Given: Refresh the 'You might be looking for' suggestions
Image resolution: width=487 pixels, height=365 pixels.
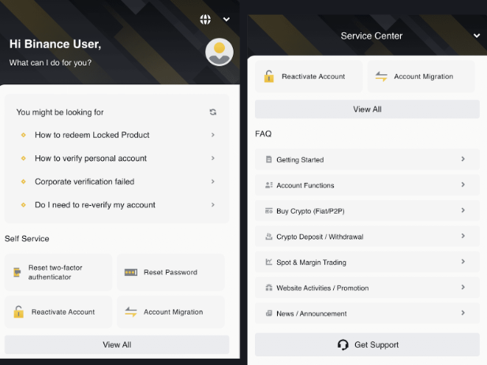Looking at the screenshot, I should (213, 112).
